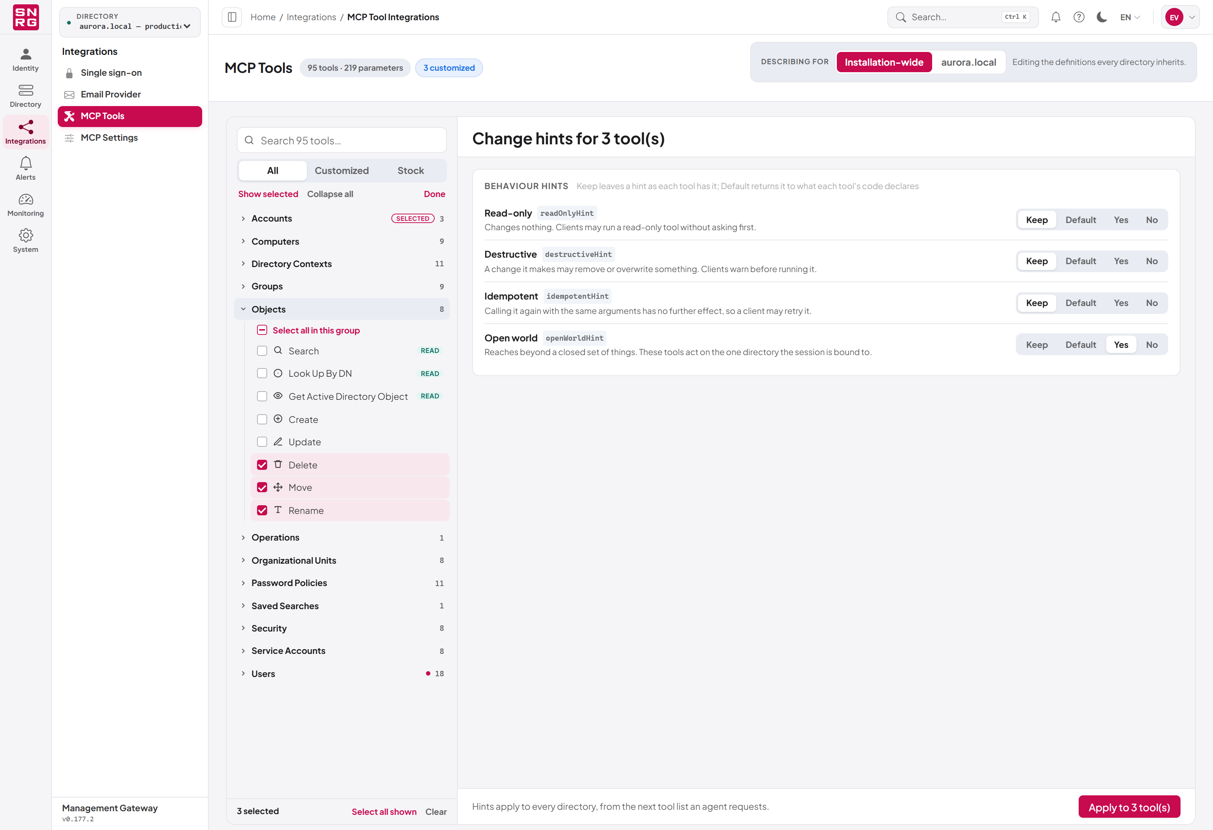Open the notifications bell
This screenshot has width=1213, height=830.
[1055, 17]
